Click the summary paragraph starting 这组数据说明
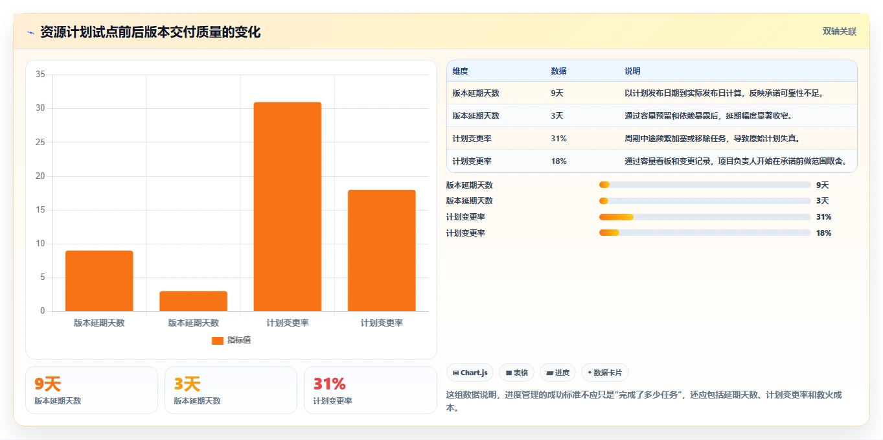The image size is (883, 440). click(644, 401)
